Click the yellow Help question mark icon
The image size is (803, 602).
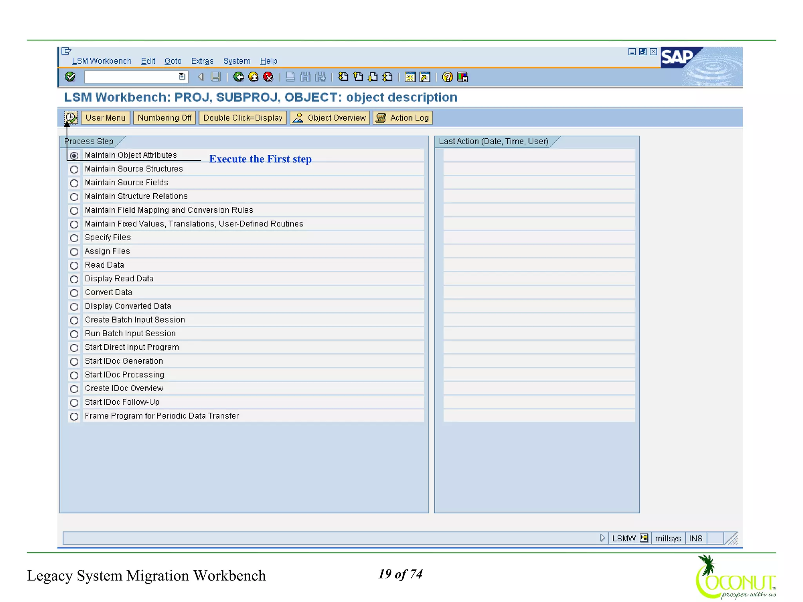447,77
